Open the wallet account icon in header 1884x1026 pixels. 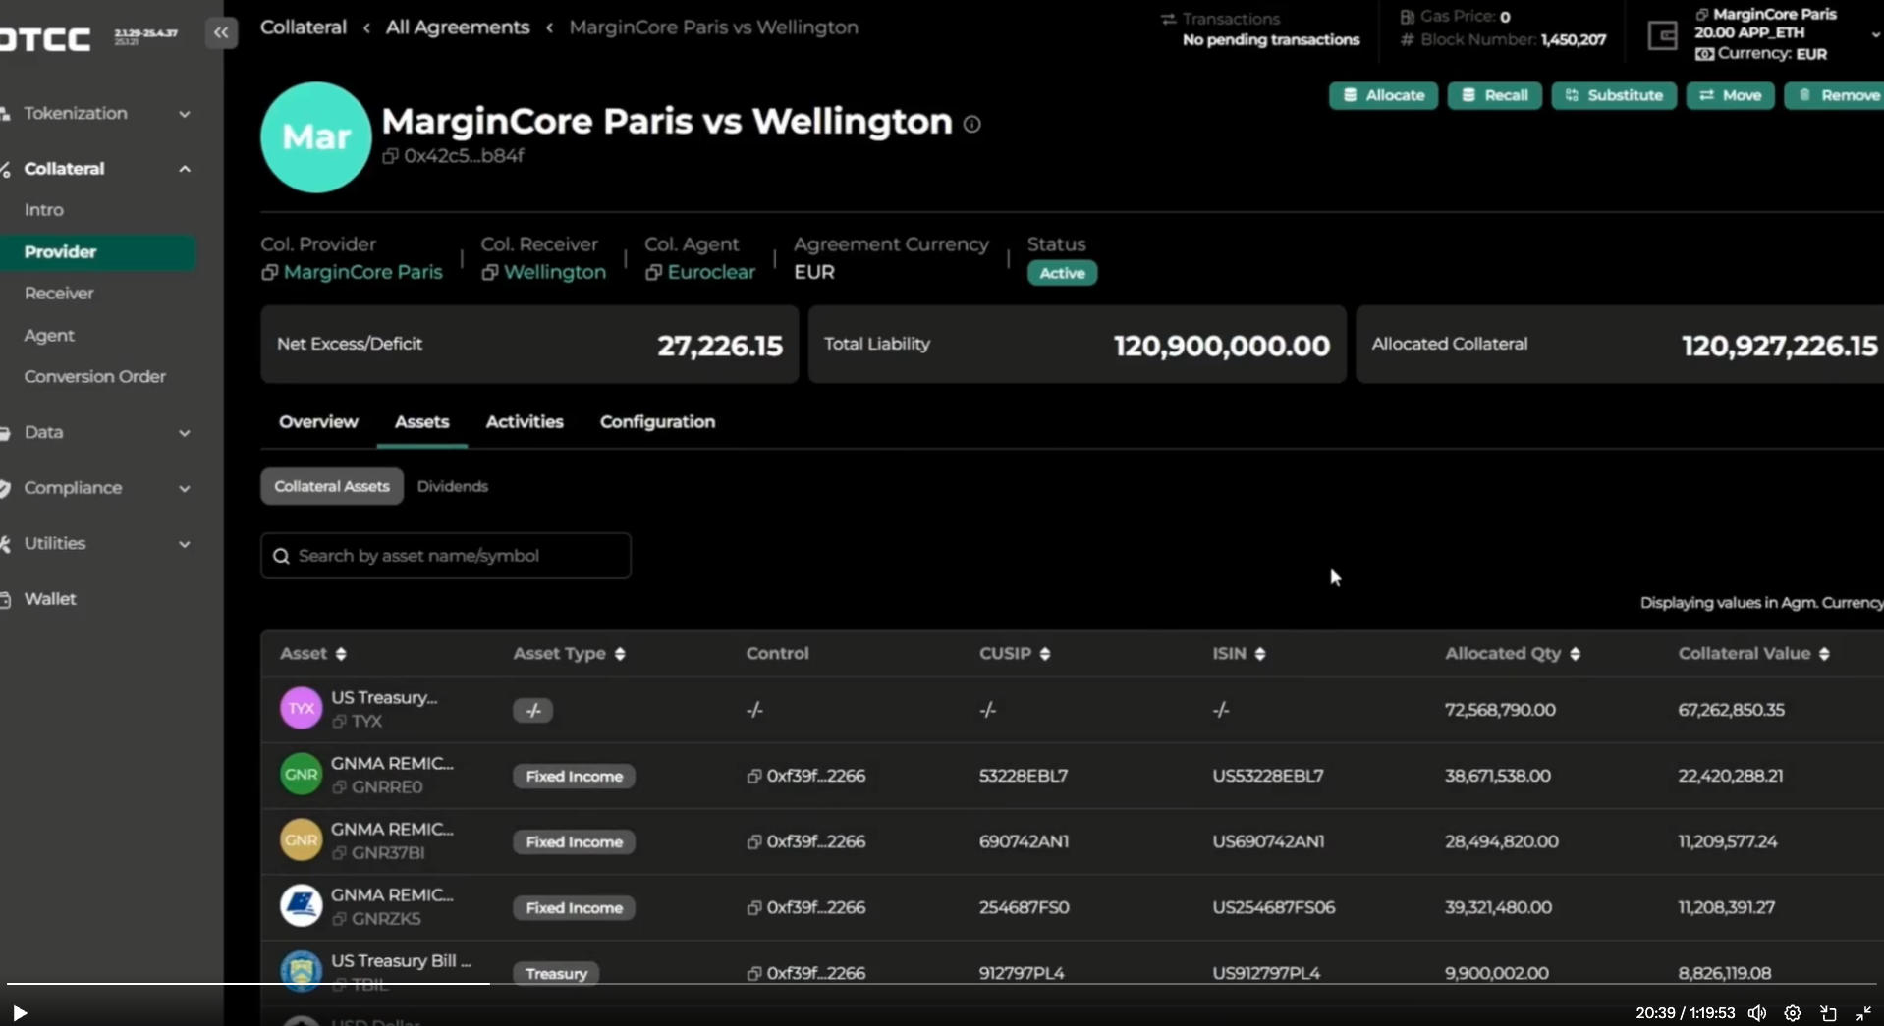(x=1662, y=35)
